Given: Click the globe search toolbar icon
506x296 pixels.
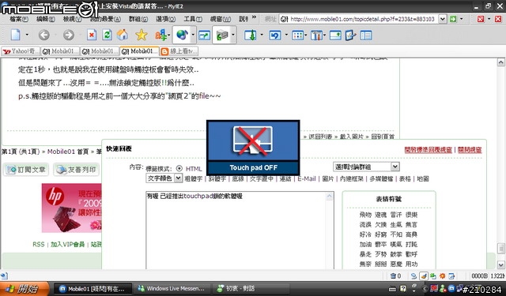Looking at the screenshot, I should pos(182,35).
